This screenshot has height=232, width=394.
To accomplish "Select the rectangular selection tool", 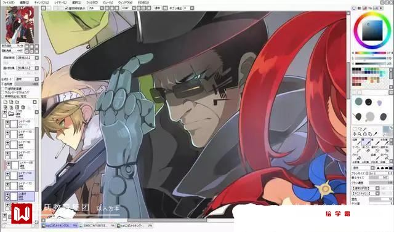I will click(355, 129).
